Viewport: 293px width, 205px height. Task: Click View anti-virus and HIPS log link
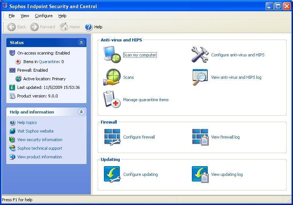coord(236,77)
